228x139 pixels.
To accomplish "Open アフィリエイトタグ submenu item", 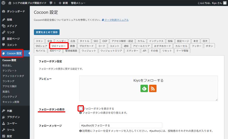I will click(13, 76).
